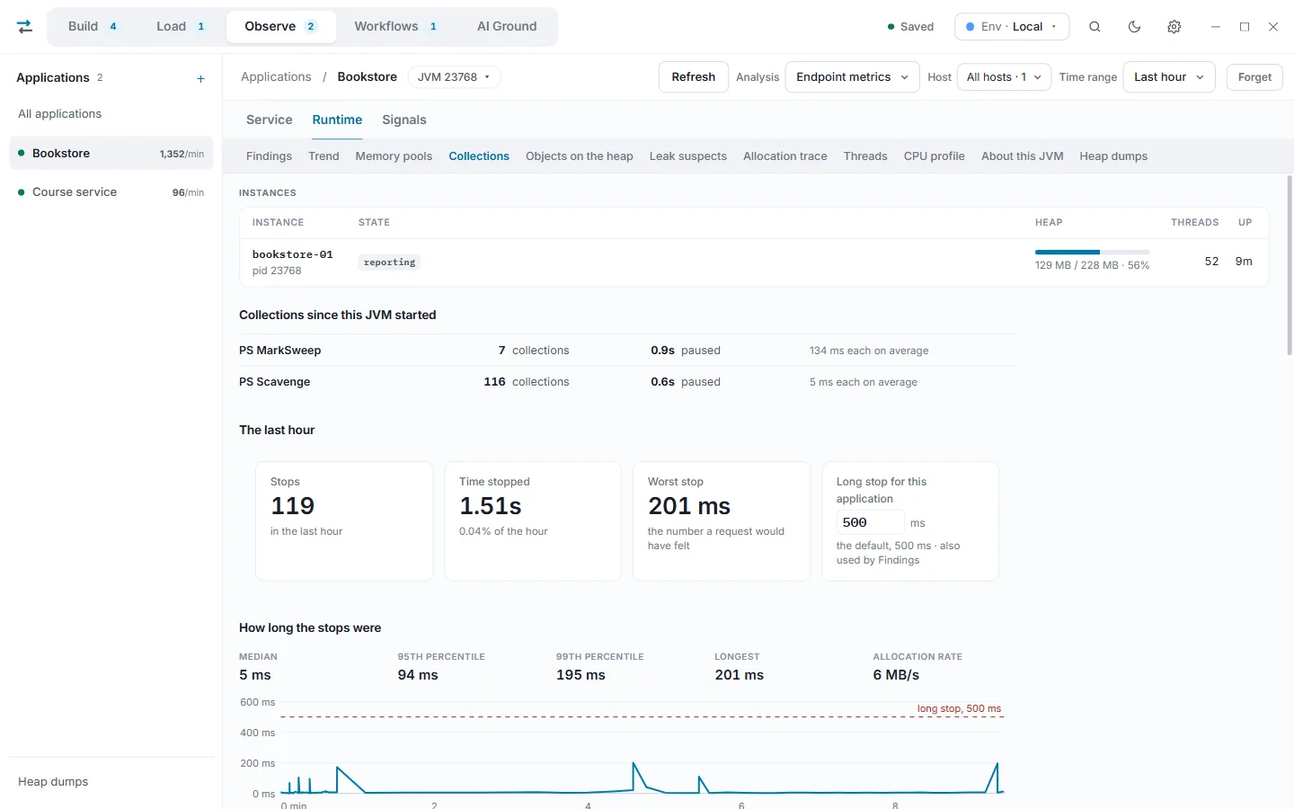
Task: Click the page vertical scrollbar
Action: tap(1290, 265)
